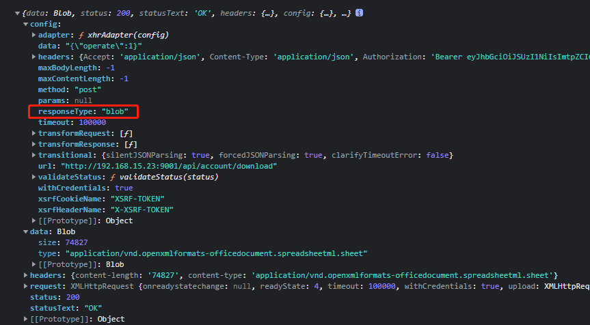590x325 pixels.
Task: Select the data "{\"operate\":1}" row
Action: coord(90,46)
